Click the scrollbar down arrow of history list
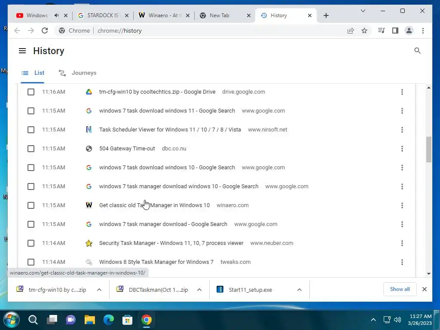440x330 pixels. (428, 274)
